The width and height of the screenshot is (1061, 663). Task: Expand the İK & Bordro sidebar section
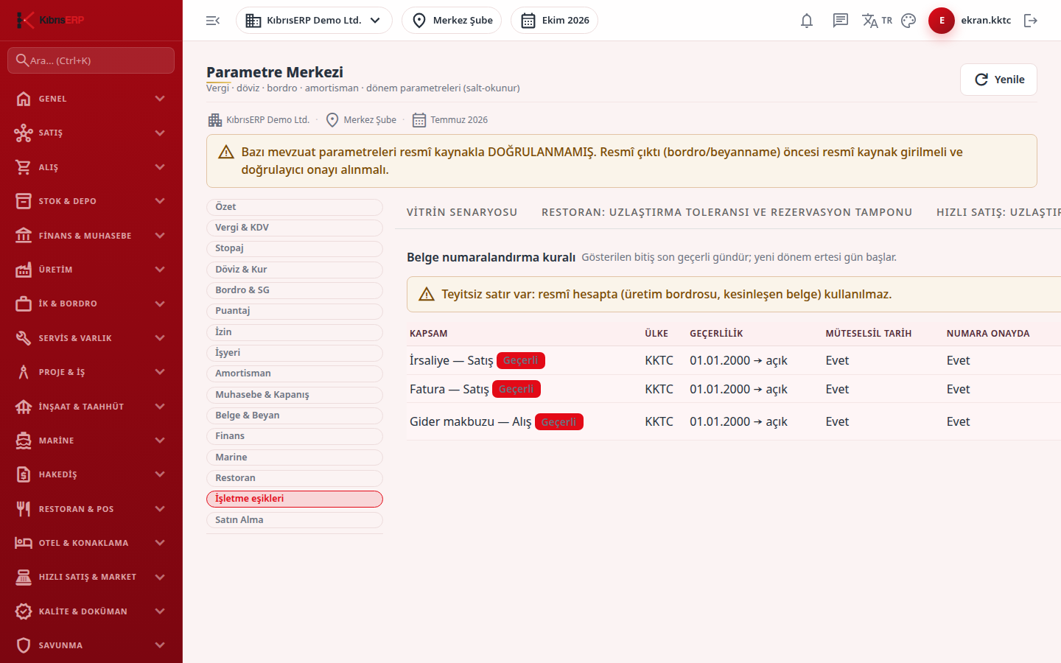(91, 304)
